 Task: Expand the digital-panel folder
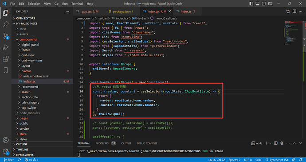[42, 45]
